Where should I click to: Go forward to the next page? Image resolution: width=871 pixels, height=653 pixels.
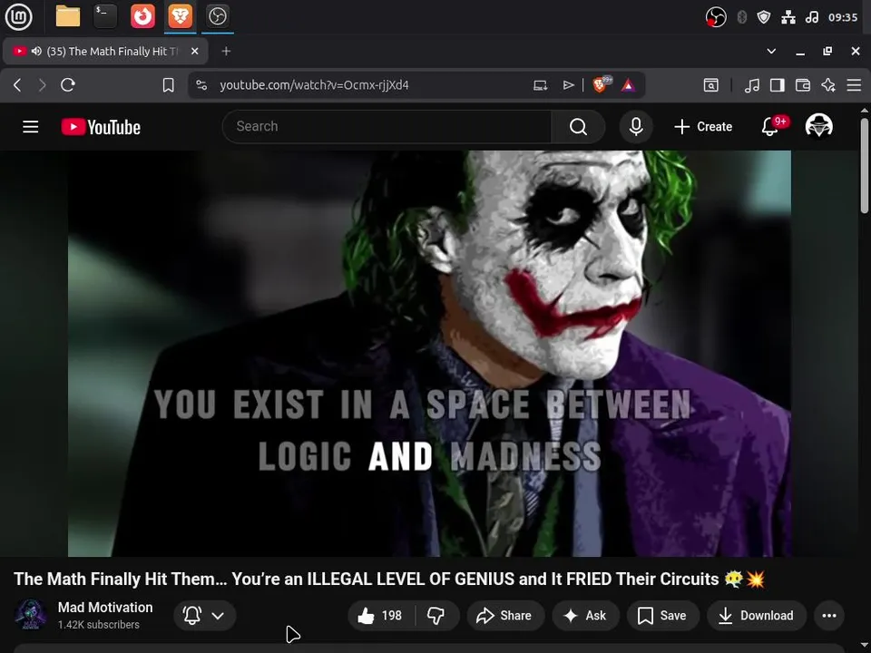click(x=43, y=85)
